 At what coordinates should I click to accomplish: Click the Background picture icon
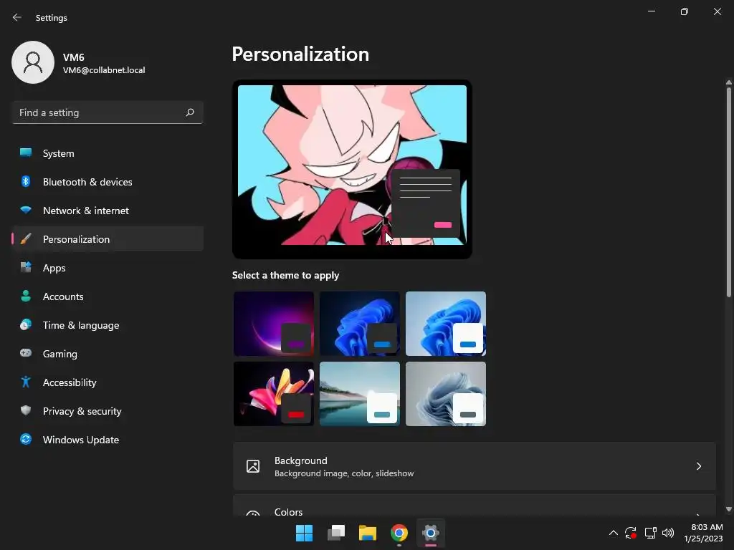[x=253, y=466]
